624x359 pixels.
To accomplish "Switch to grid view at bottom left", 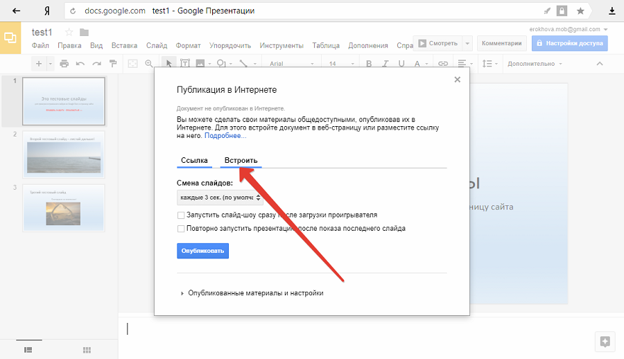I will pos(87,349).
